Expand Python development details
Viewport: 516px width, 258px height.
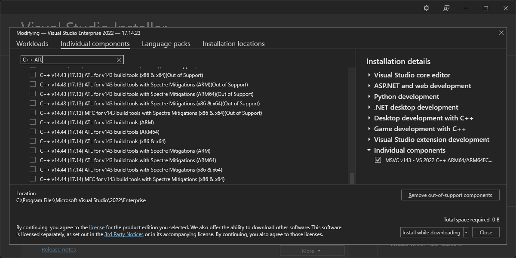coord(369,97)
